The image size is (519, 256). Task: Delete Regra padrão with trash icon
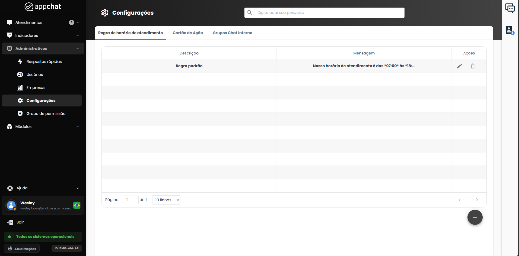click(473, 66)
